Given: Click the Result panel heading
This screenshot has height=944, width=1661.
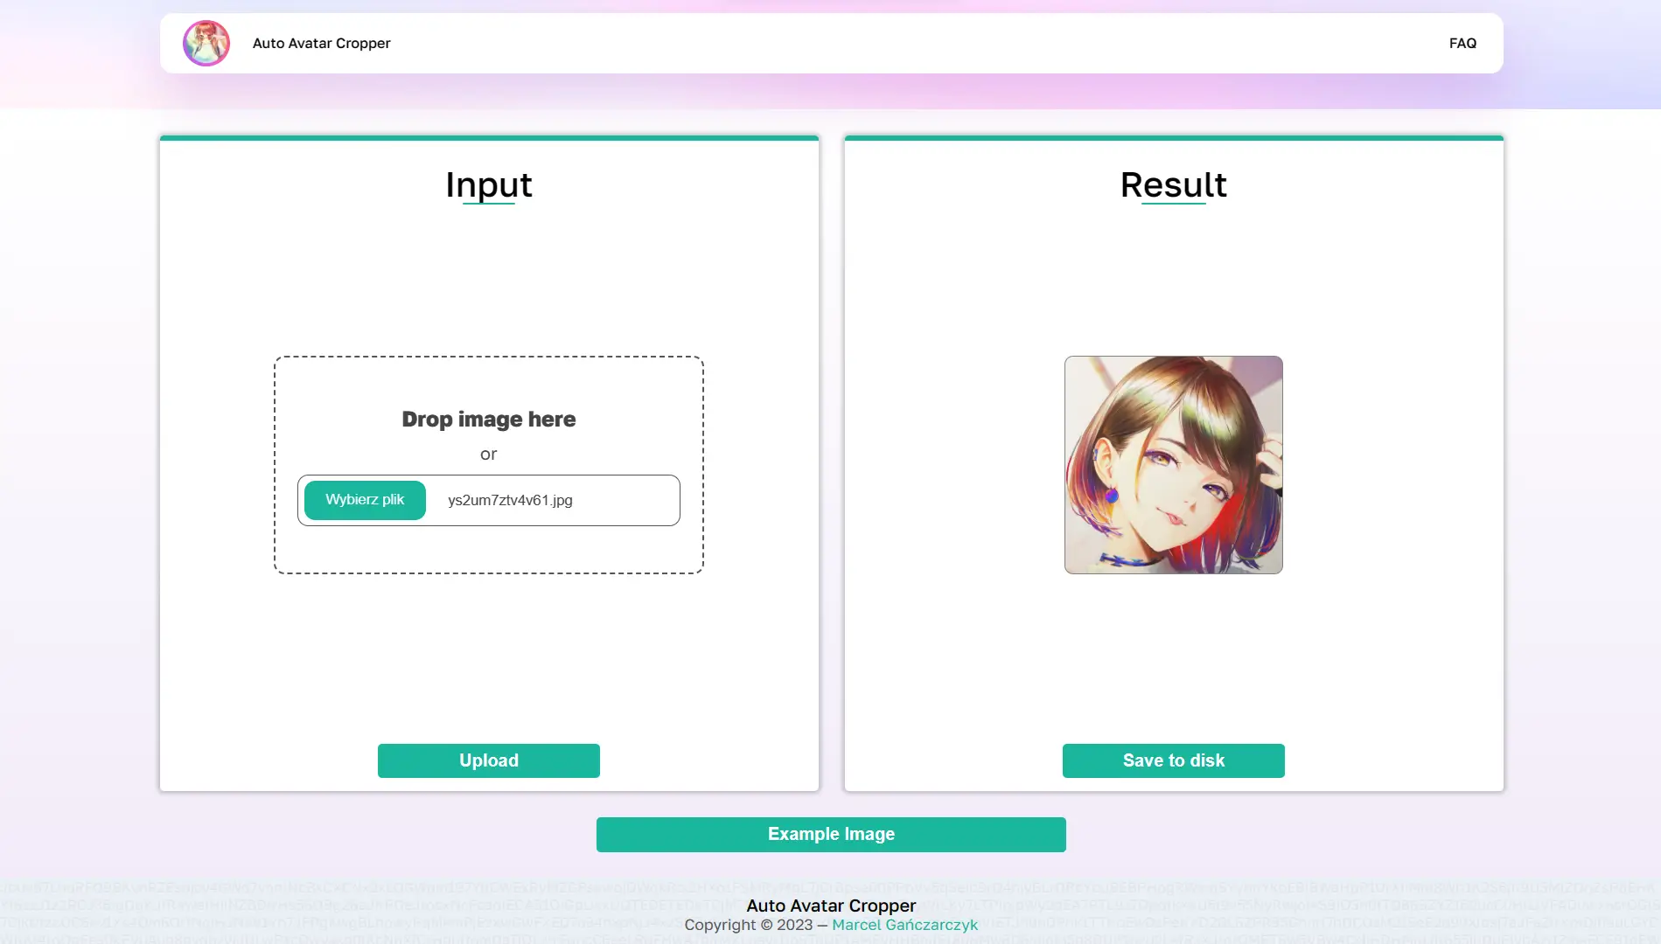Looking at the screenshot, I should [x=1173, y=185].
